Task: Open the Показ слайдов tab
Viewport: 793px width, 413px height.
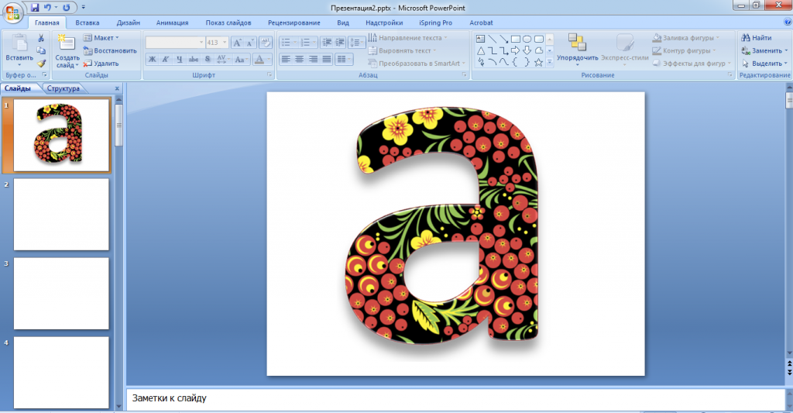Action: (x=228, y=22)
